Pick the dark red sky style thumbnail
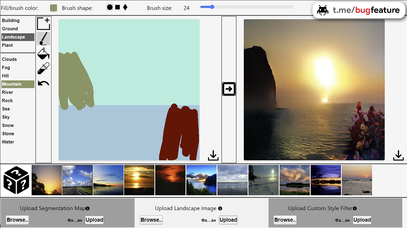This screenshot has height=228, width=407. 170,180
